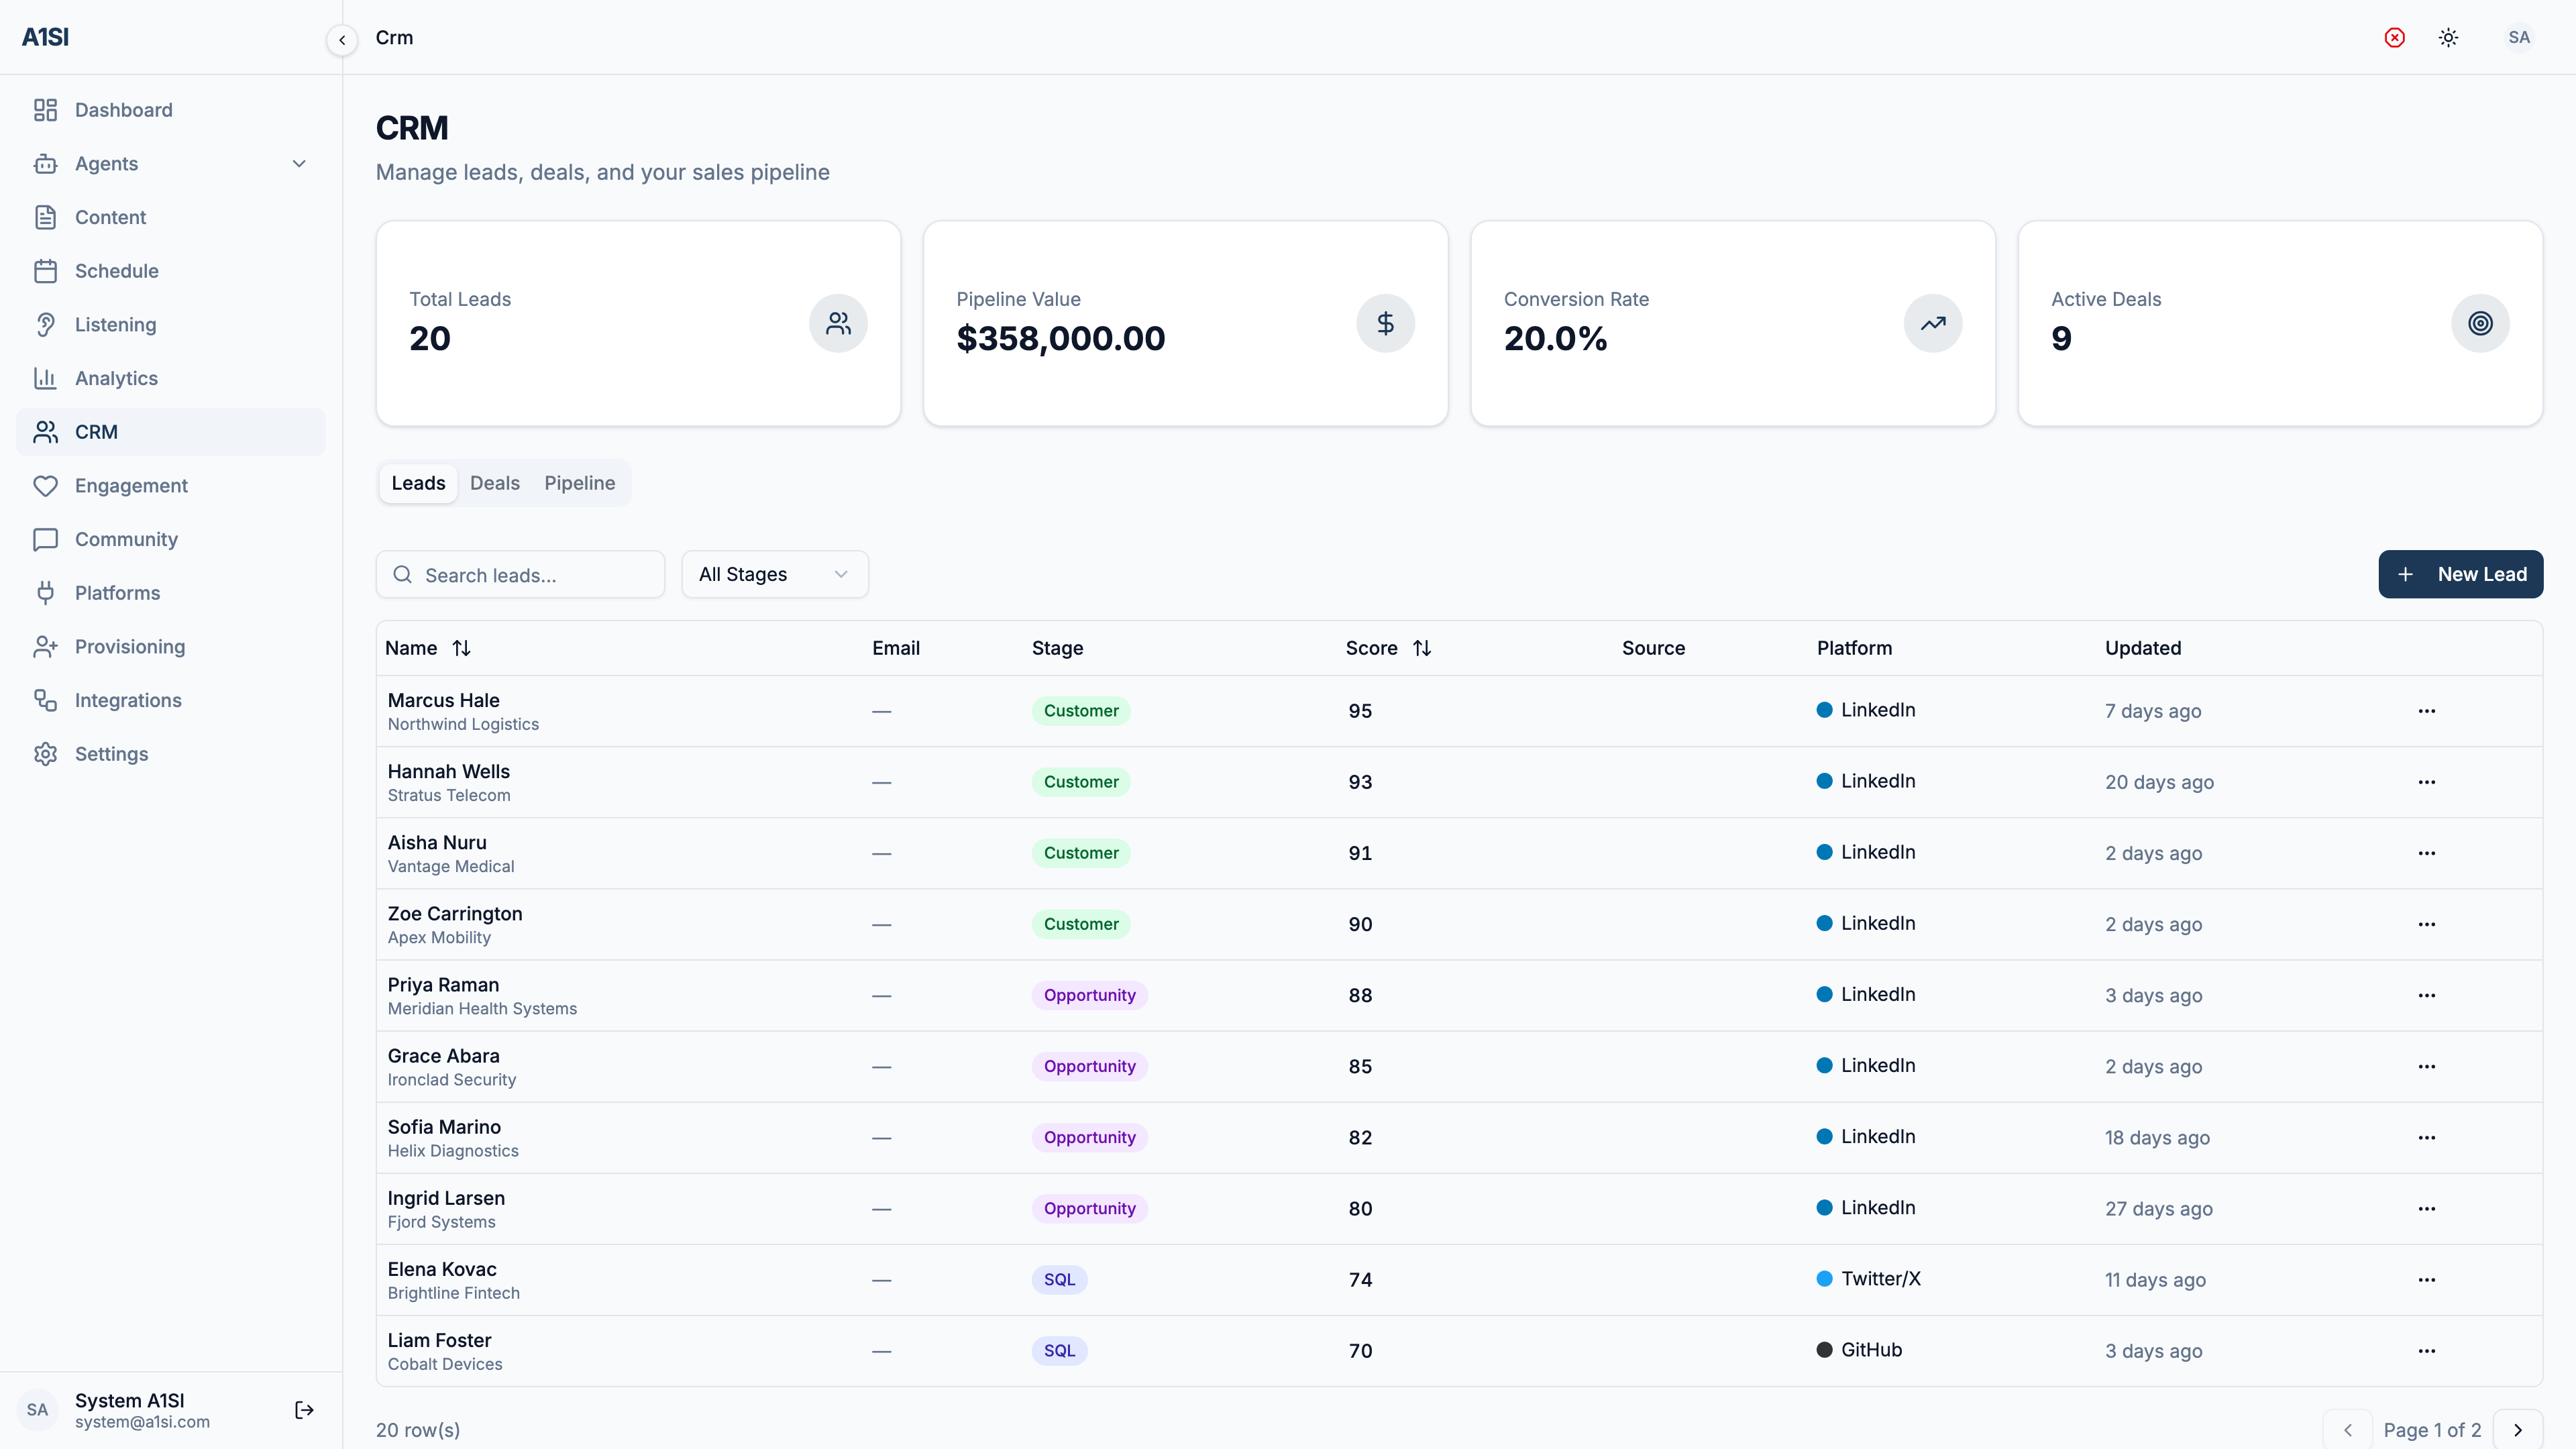Open row actions for Hannah Wells

[x=2427, y=782]
